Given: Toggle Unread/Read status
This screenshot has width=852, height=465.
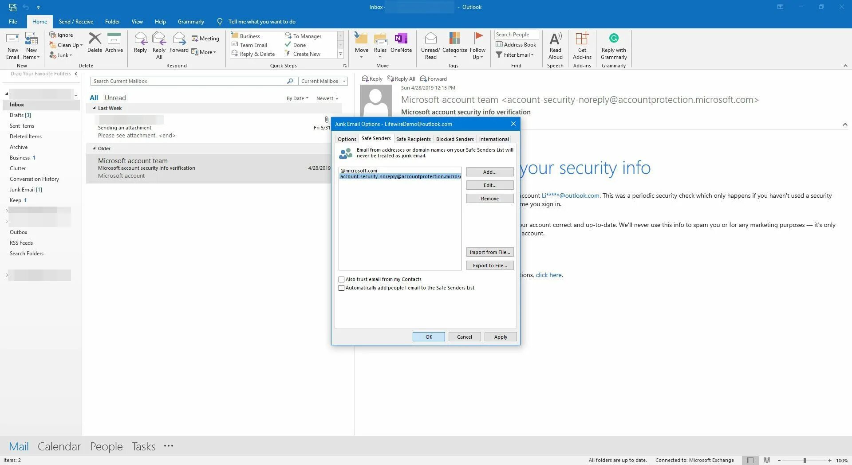Looking at the screenshot, I should click(430, 46).
